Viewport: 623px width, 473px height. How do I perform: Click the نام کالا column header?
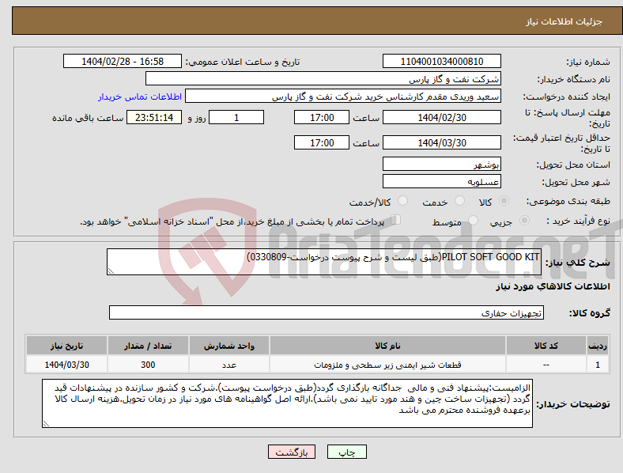click(387, 346)
